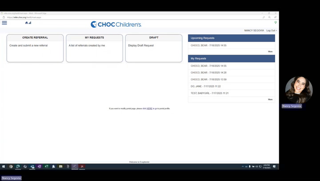This screenshot has height=181, width=320.
Task: Open the bar chart reports icon
Action: (30, 23)
